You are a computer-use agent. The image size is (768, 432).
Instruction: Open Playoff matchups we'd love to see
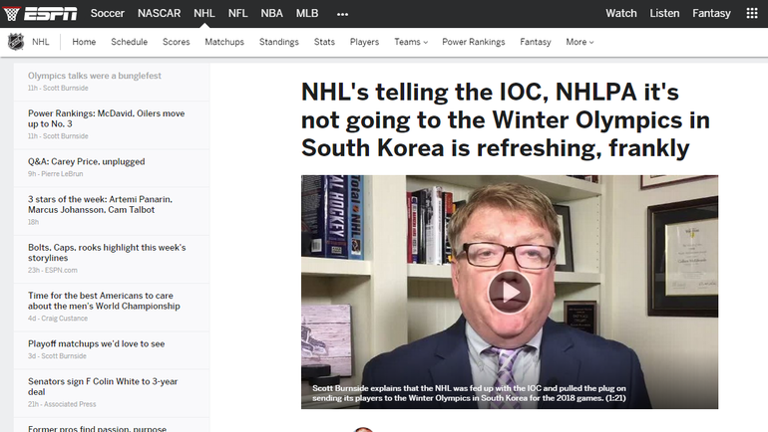point(96,343)
